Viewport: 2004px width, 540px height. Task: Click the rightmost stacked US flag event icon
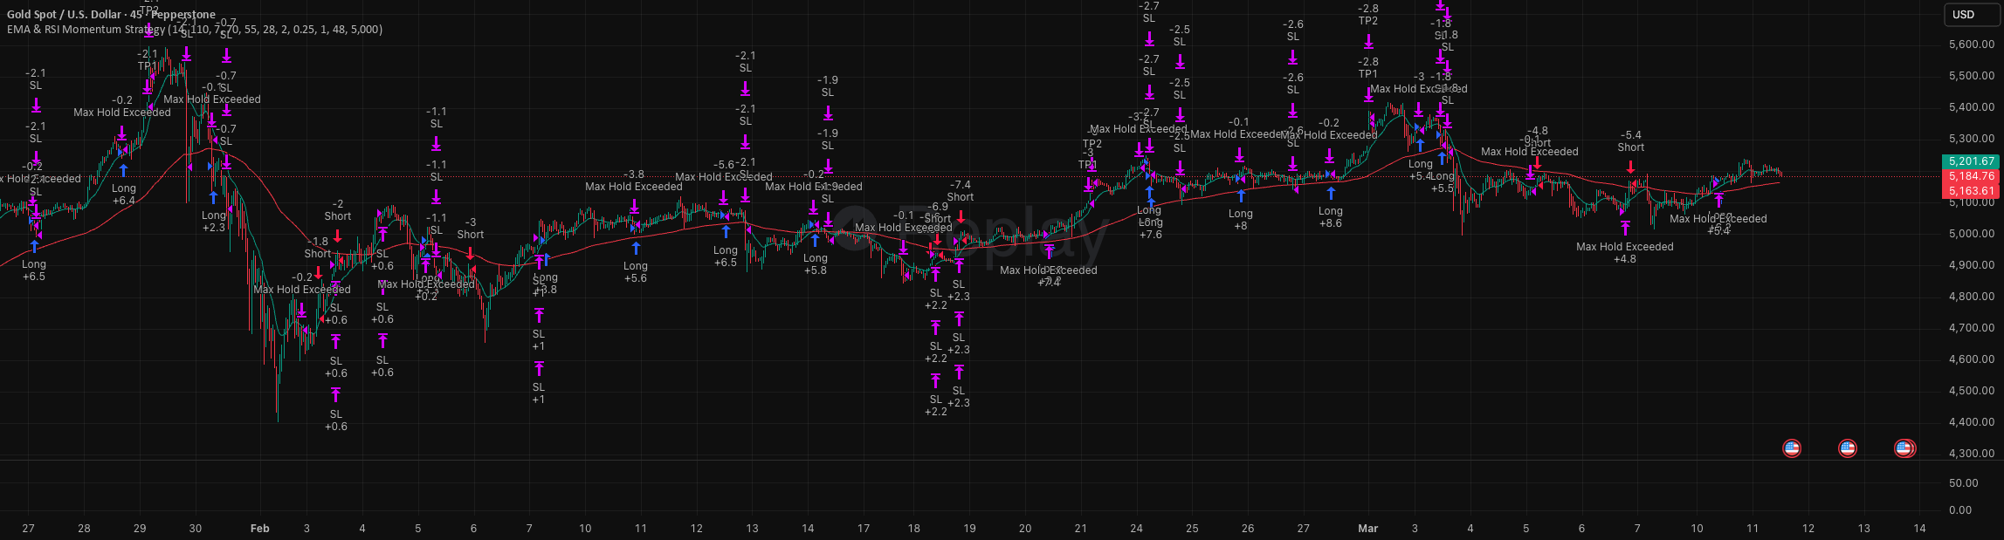coord(1904,448)
